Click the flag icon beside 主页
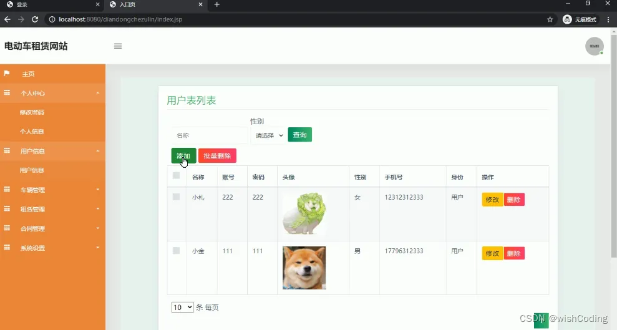The image size is (617, 330). click(7, 74)
